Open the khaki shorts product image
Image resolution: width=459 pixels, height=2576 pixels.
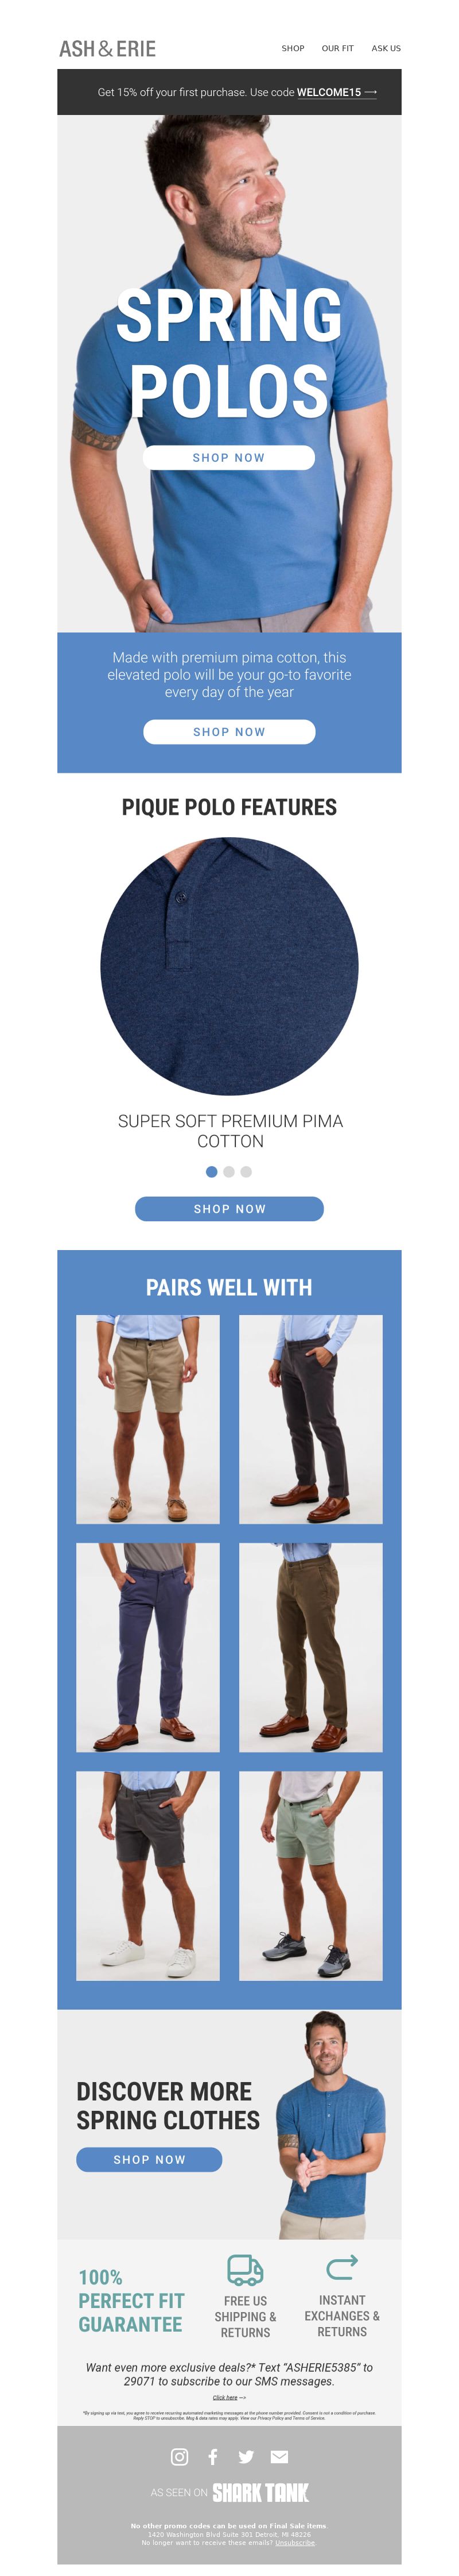[x=147, y=1419]
